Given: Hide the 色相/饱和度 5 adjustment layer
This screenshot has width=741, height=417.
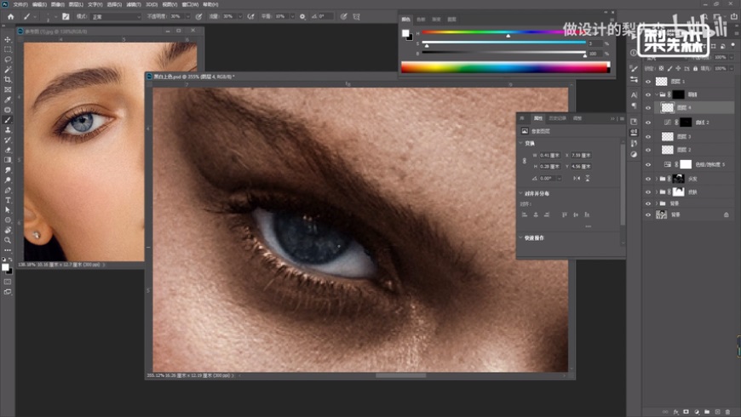Looking at the screenshot, I should [x=648, y=164].
